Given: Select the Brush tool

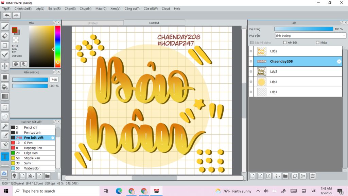Looking at the screenshot, I should 5,27.
